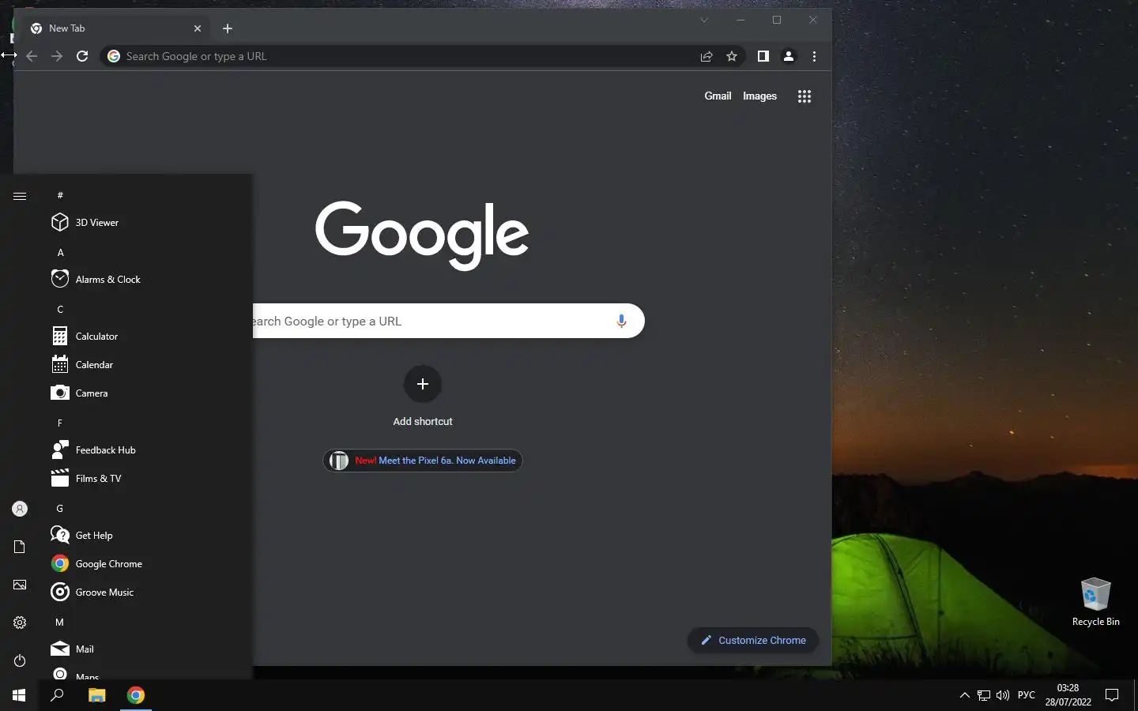Toggle Chrome side panel

[763, 56]
